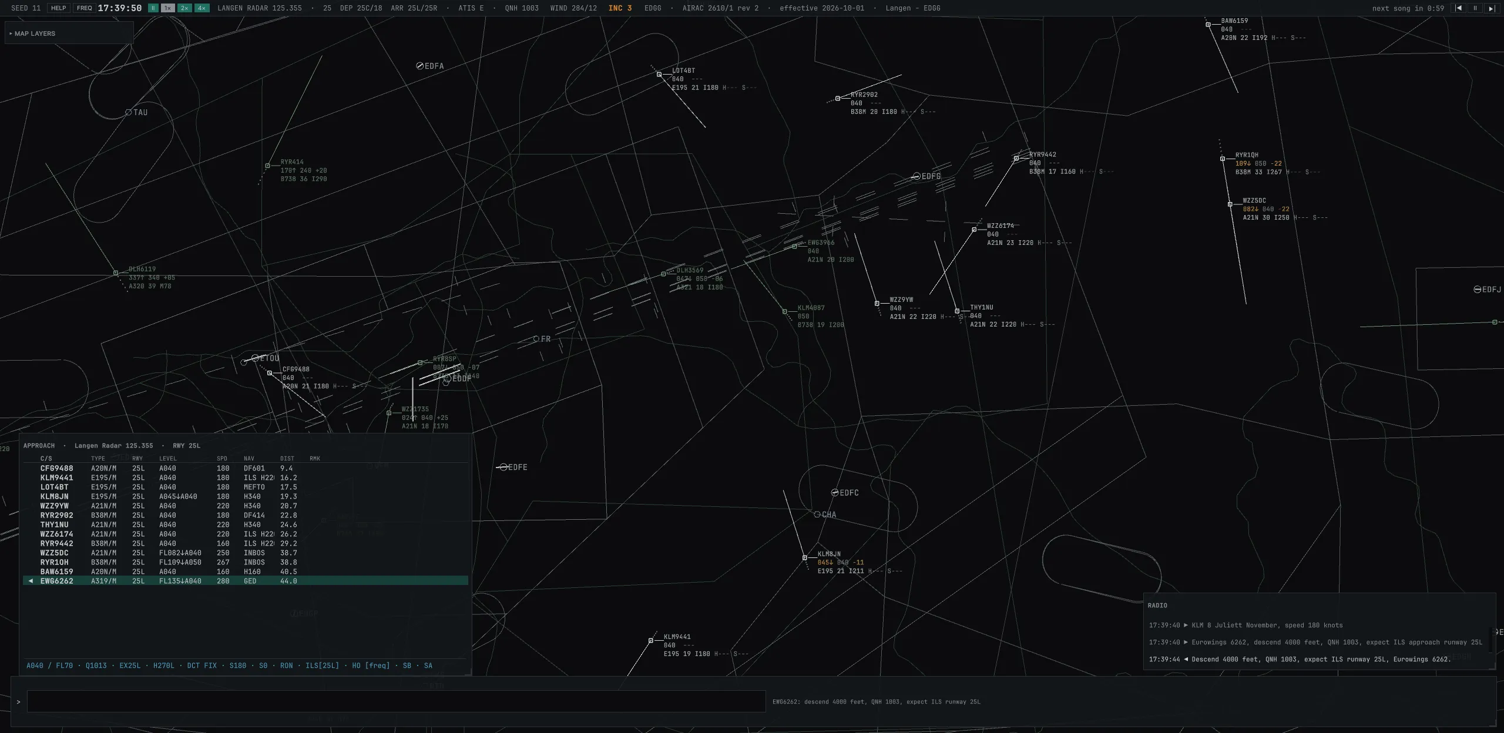Insert the HO [freq] handoff shortcut

click(x=371, y=665)
